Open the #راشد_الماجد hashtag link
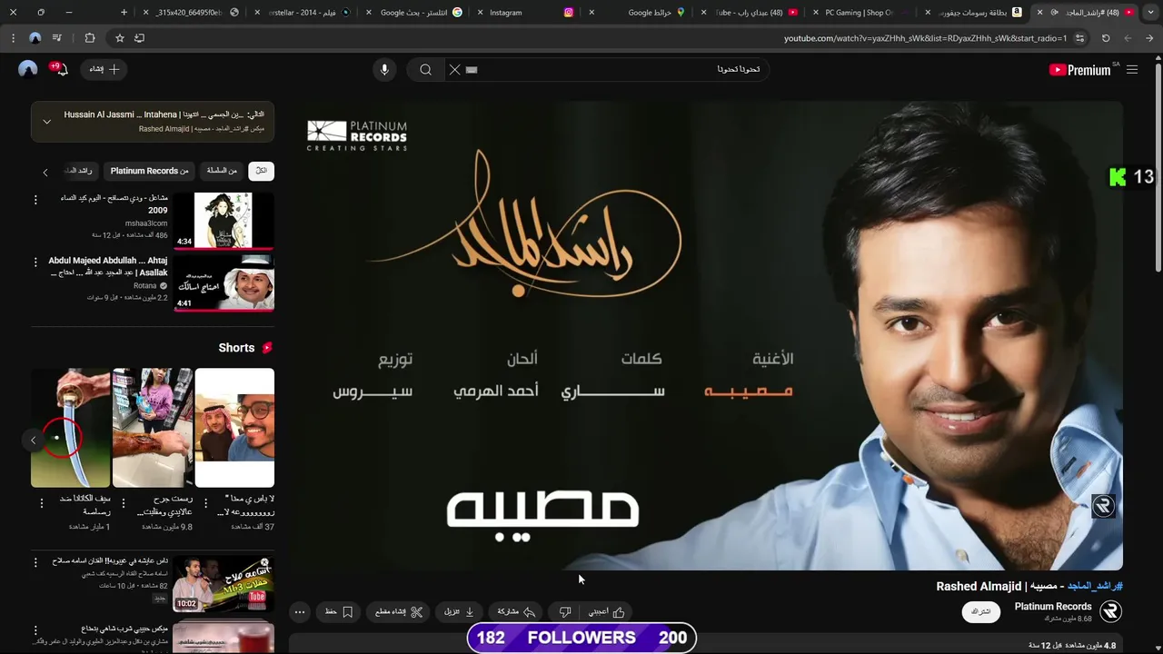Screen dimensions: 1163x654 [1095, 586]
